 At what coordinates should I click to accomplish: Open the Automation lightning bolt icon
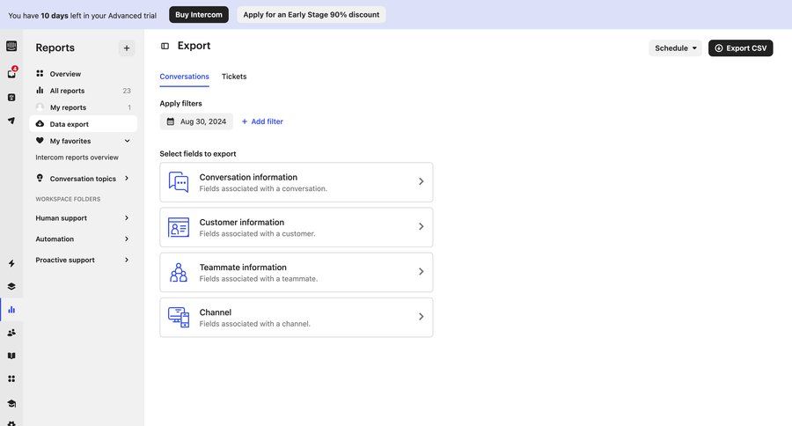tap(11, 263)
